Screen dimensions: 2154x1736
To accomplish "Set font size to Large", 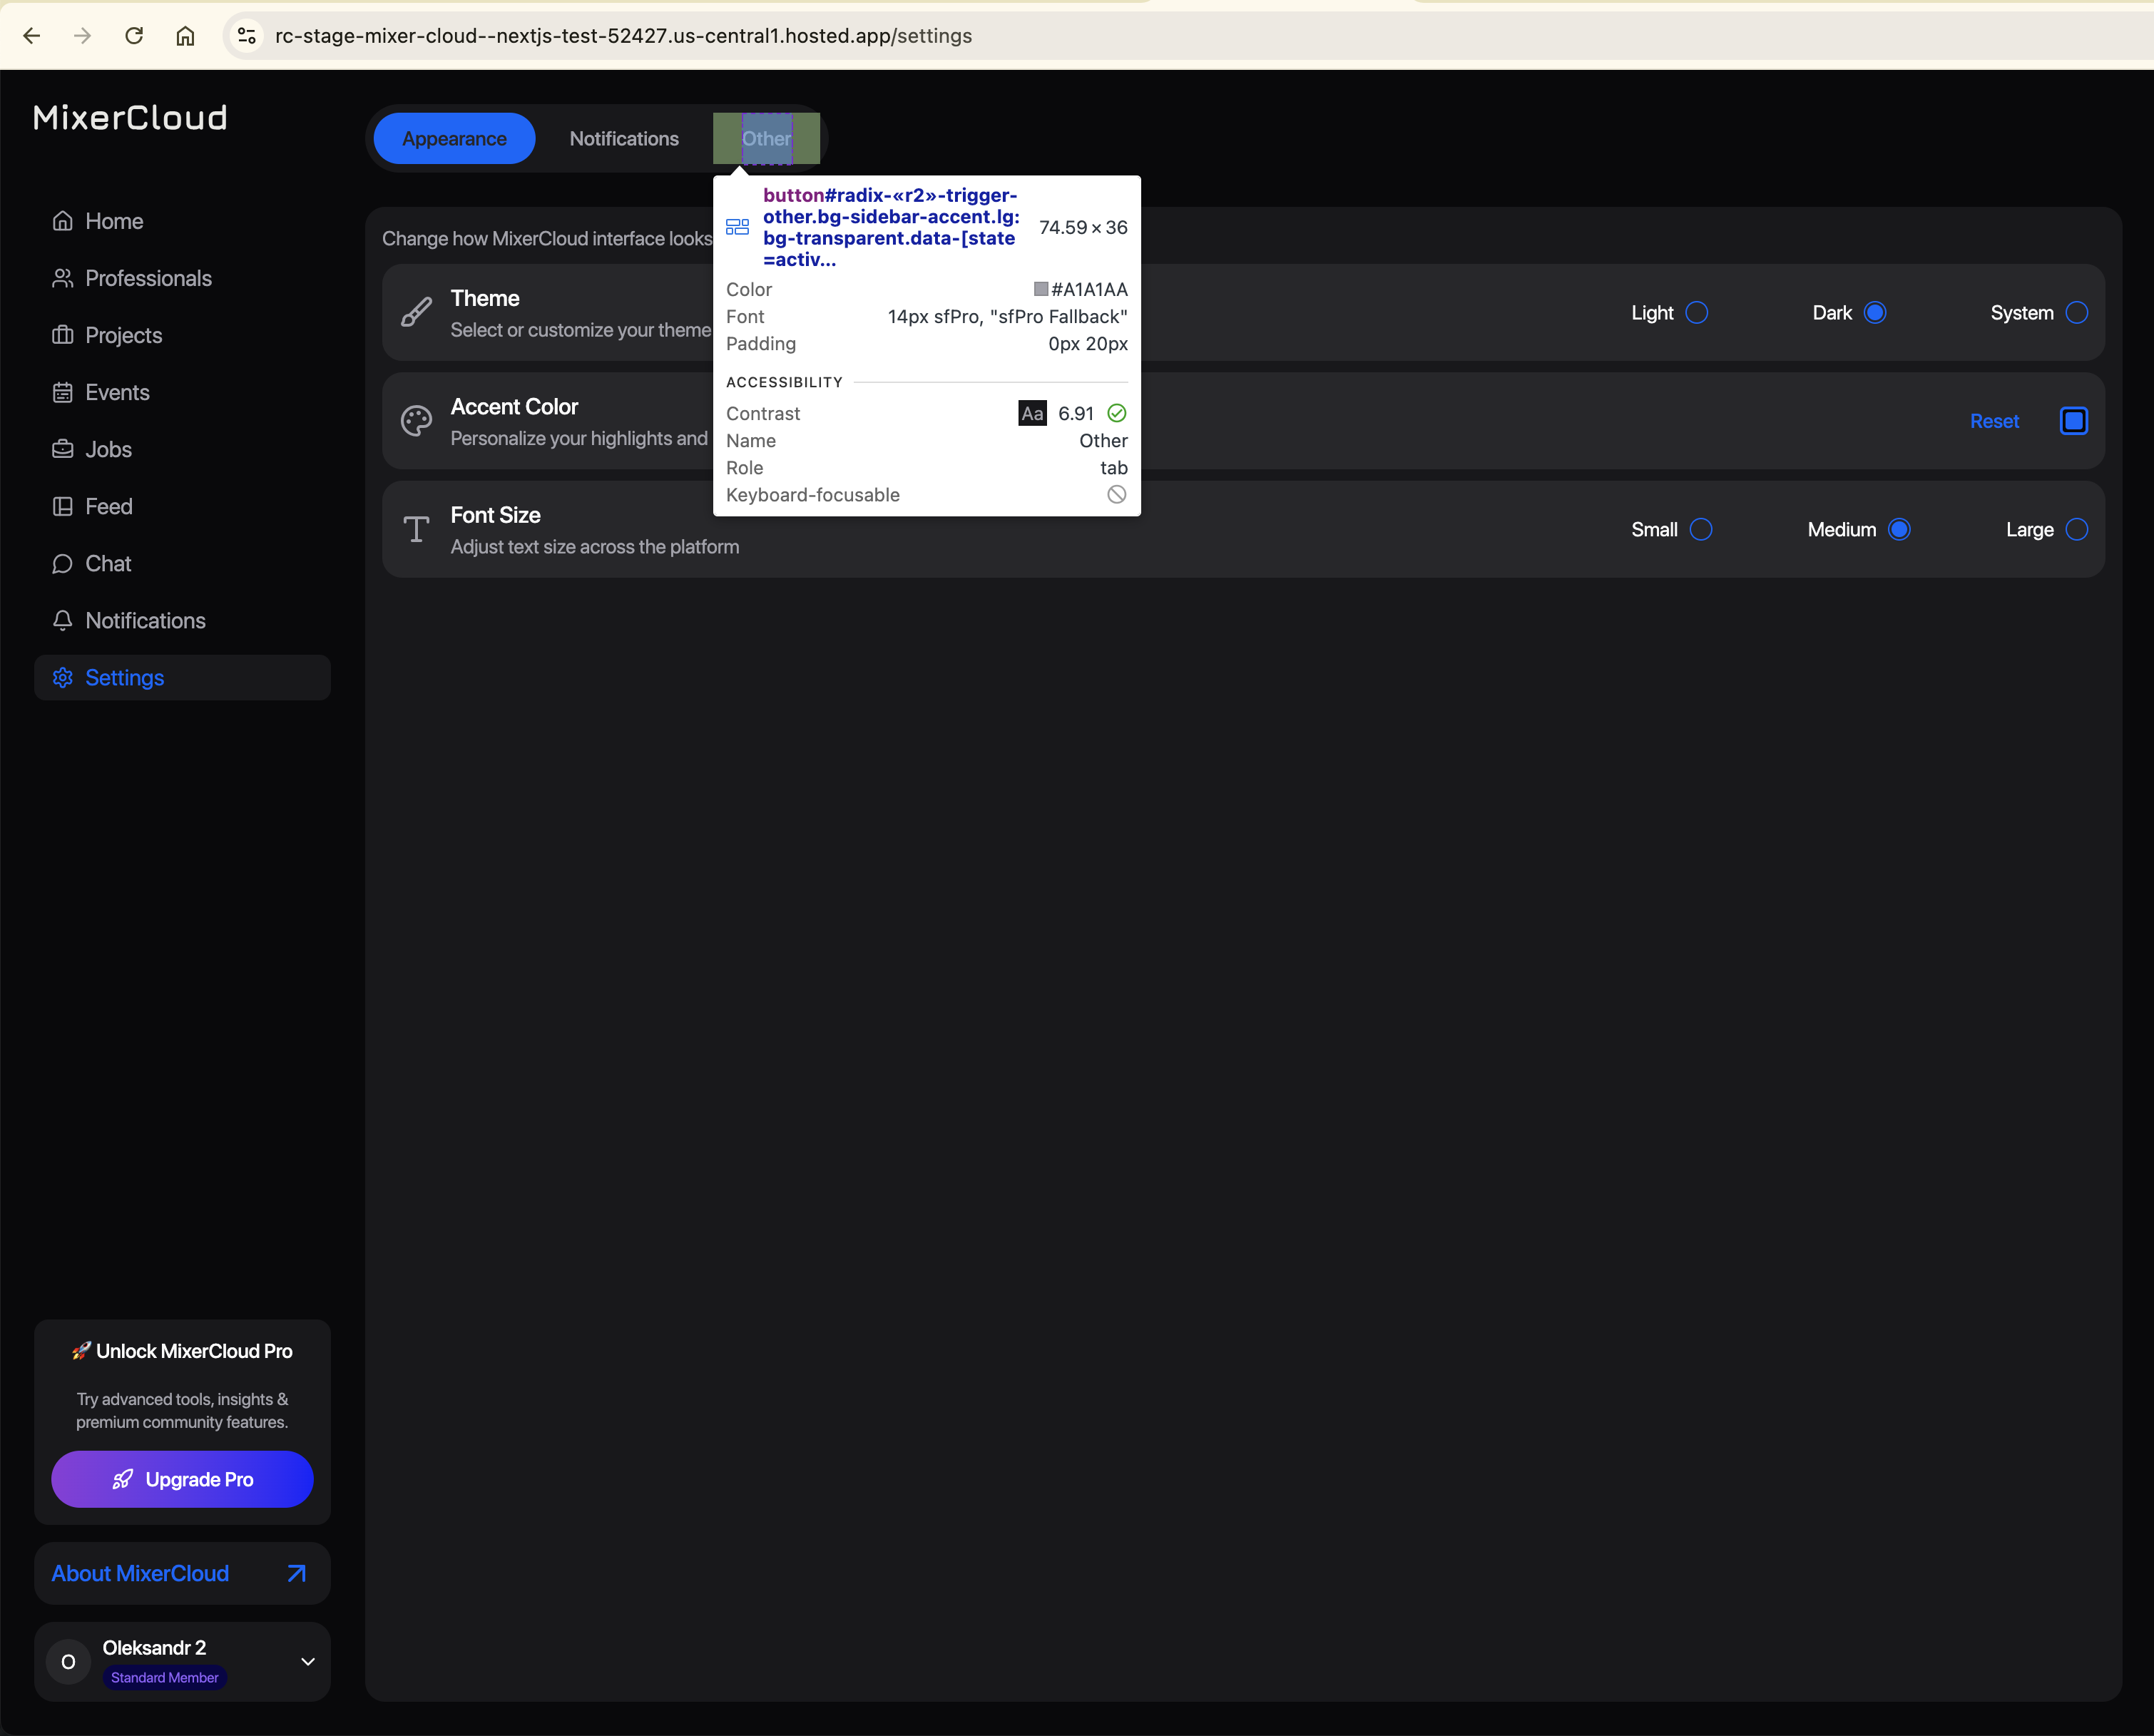I will coord(2076,530).
